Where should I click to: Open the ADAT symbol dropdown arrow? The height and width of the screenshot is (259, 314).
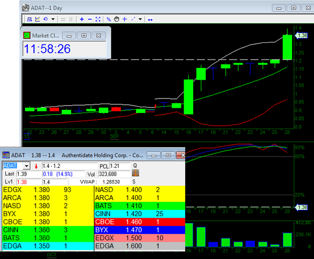click(27, 166)
